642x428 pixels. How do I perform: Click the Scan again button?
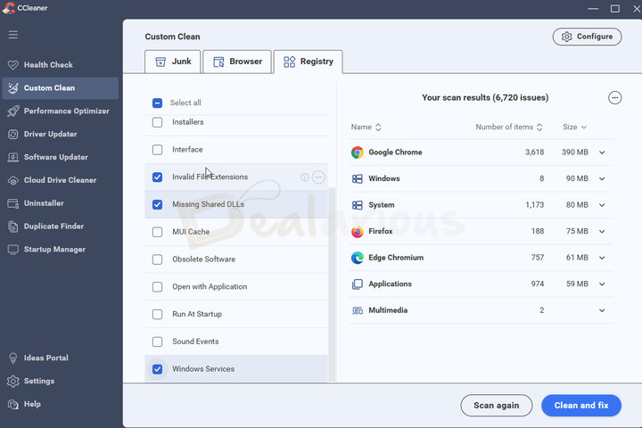(497, 406)
